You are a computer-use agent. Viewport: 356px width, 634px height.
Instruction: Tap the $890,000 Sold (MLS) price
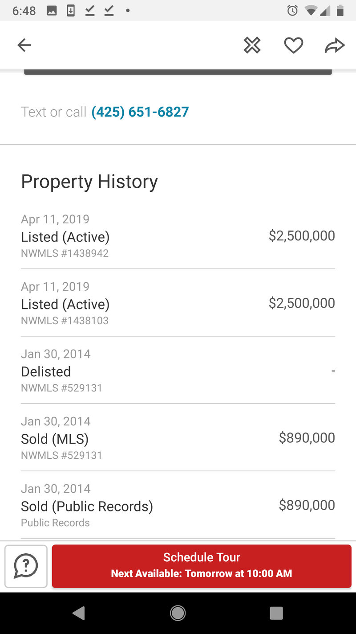coord(307,438)
